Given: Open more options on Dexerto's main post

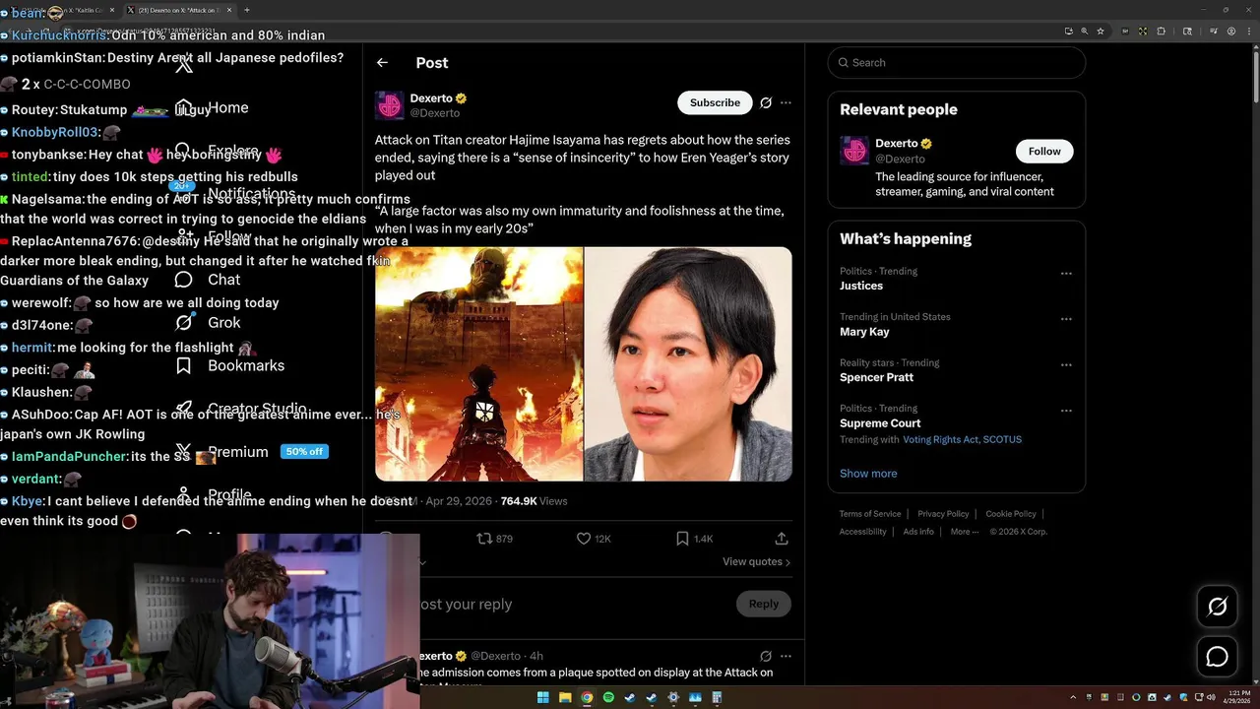Looking at the screenshot, I should (786, 102).
